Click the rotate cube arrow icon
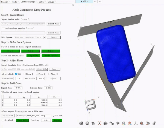The image size is (164, 128). (x=112, y=123)
